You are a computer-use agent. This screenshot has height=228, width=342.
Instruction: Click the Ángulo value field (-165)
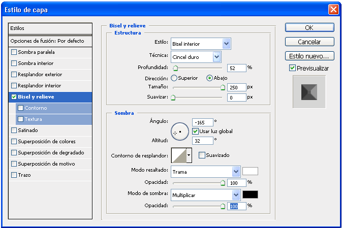(203, 122)
